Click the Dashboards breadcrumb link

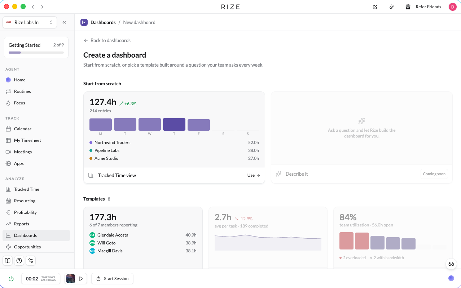coord(103,22)
